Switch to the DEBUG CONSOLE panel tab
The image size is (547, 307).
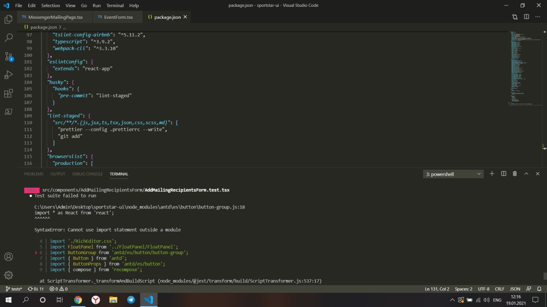coord(88,174)
